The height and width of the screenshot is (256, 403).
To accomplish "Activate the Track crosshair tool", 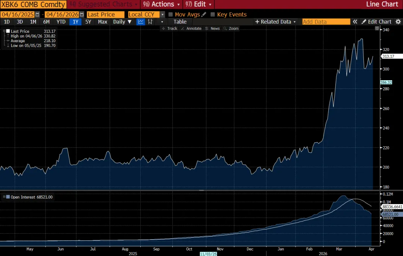I will point(170,28).
